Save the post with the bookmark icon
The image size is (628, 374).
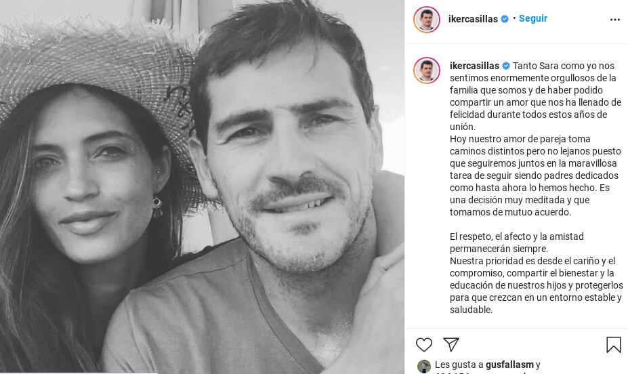(x=614, y=344)
